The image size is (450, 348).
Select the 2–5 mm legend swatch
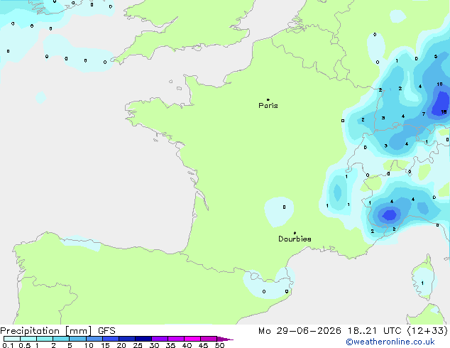[x=61, y=339]
